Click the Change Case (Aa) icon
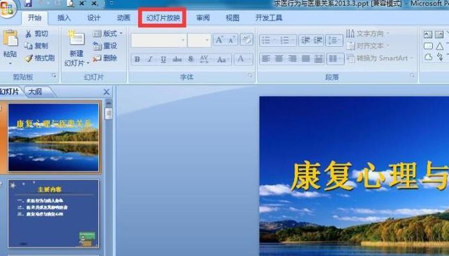449x256 pixels. click(222, 60)
